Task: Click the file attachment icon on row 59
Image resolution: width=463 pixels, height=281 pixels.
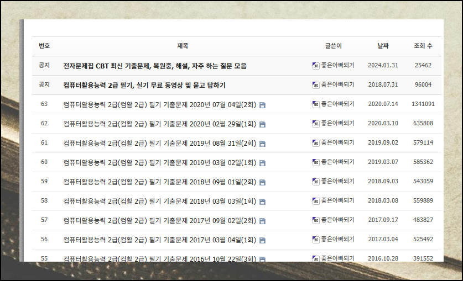Action: (x=262, y=183)
